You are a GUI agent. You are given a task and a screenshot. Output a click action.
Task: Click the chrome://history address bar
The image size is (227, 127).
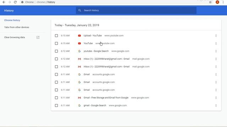[x=46, y=2]
